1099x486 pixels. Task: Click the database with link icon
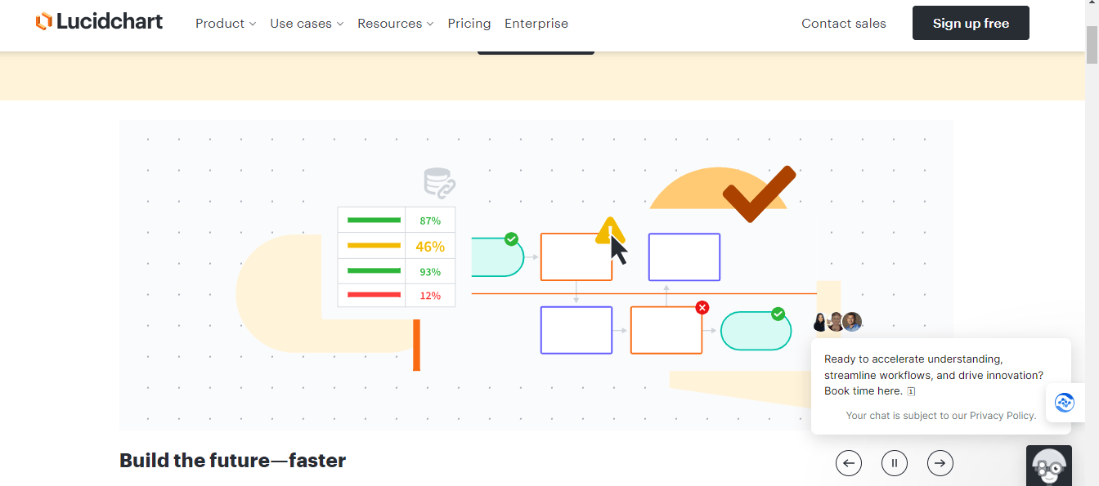(x=438, y=181)
